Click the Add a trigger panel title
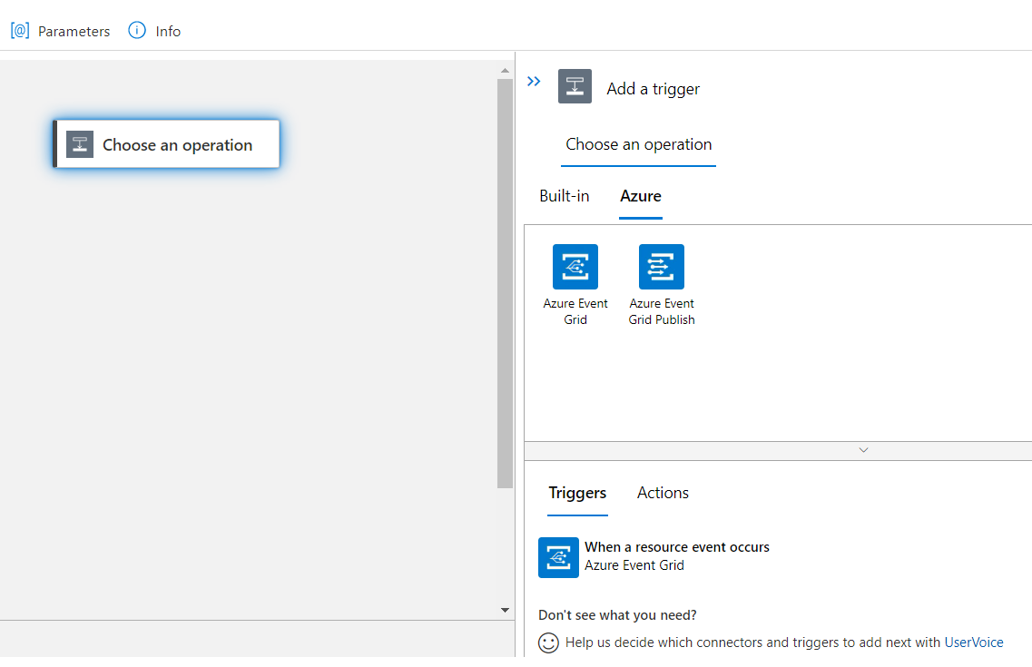The width and height of the screenshot is (1032, 667). pyautogui.click(x=653, y=89)
